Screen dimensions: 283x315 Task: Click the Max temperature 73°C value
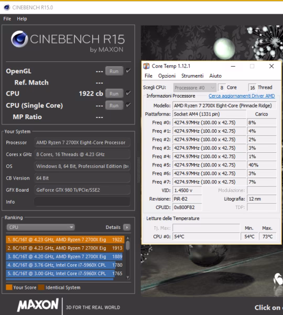pyautogui.click(x=268, y=237)
